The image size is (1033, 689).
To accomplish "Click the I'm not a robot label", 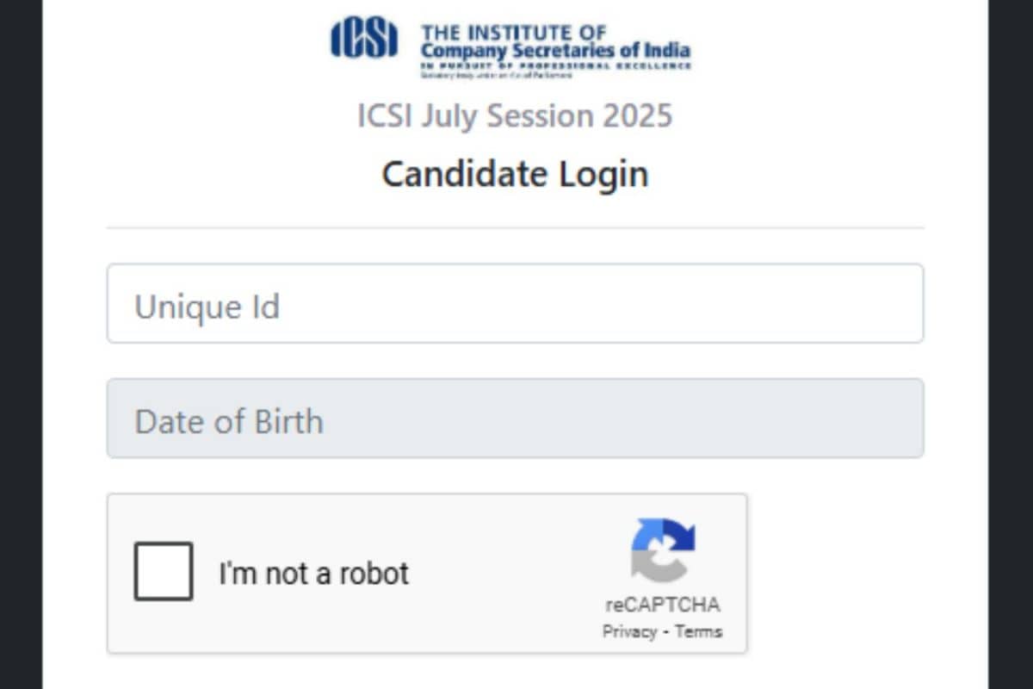I will click(x=313, y=573).
